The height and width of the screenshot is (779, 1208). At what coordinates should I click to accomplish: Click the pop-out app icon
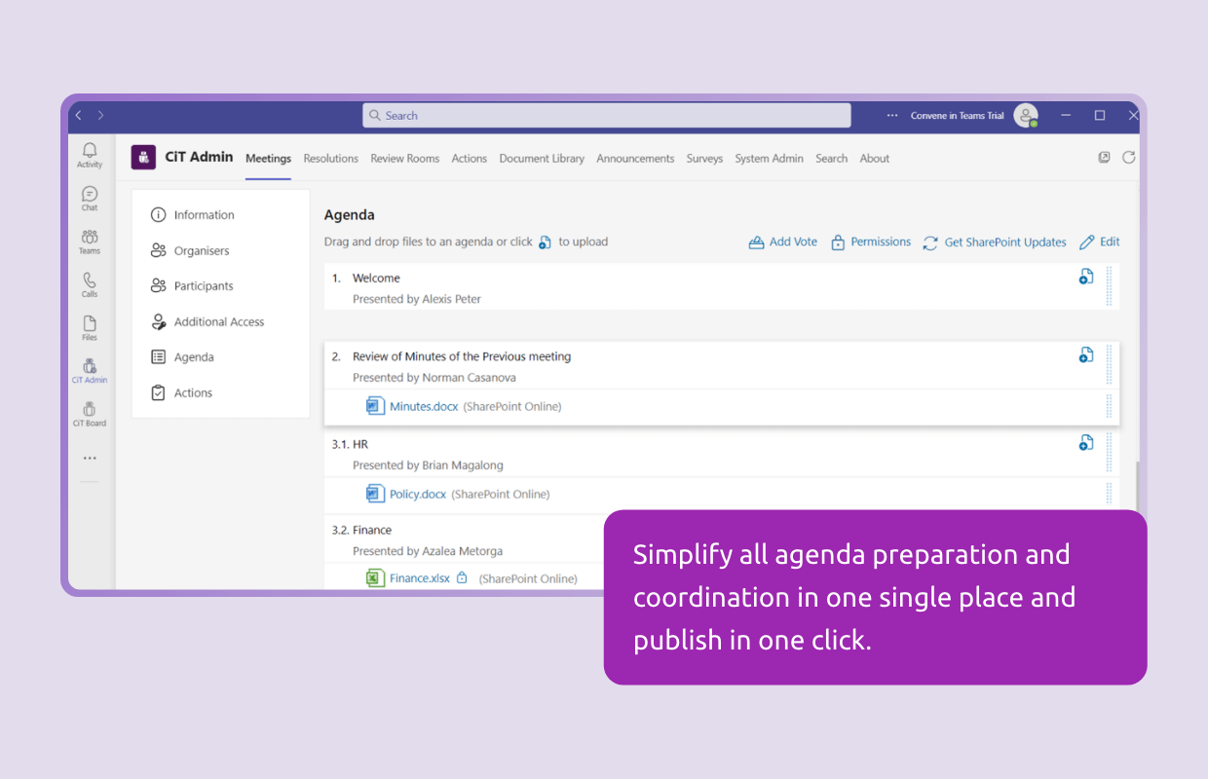[1104, 158]
